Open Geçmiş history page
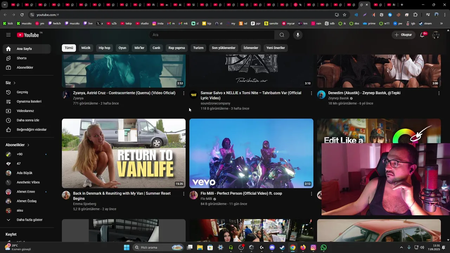 click(27, 92)
